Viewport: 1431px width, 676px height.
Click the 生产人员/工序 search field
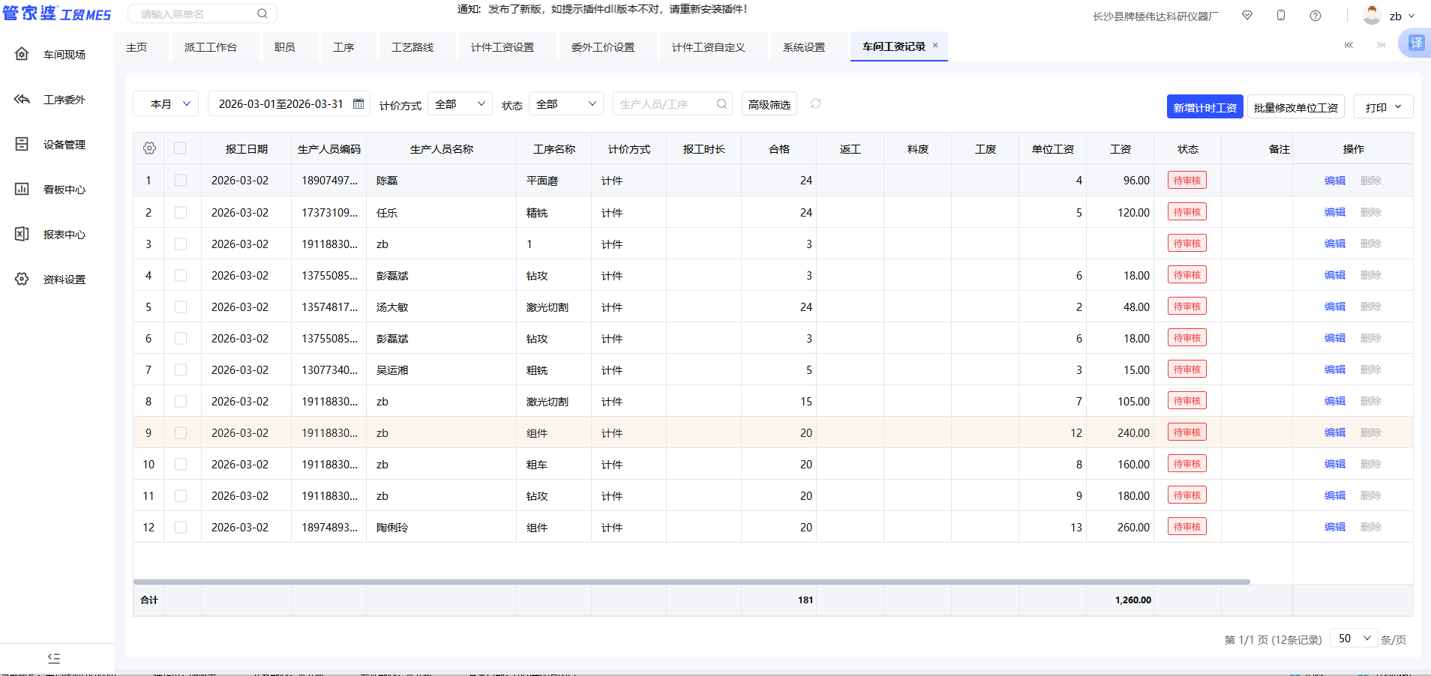pyautogui.click(x=667, y=103)
